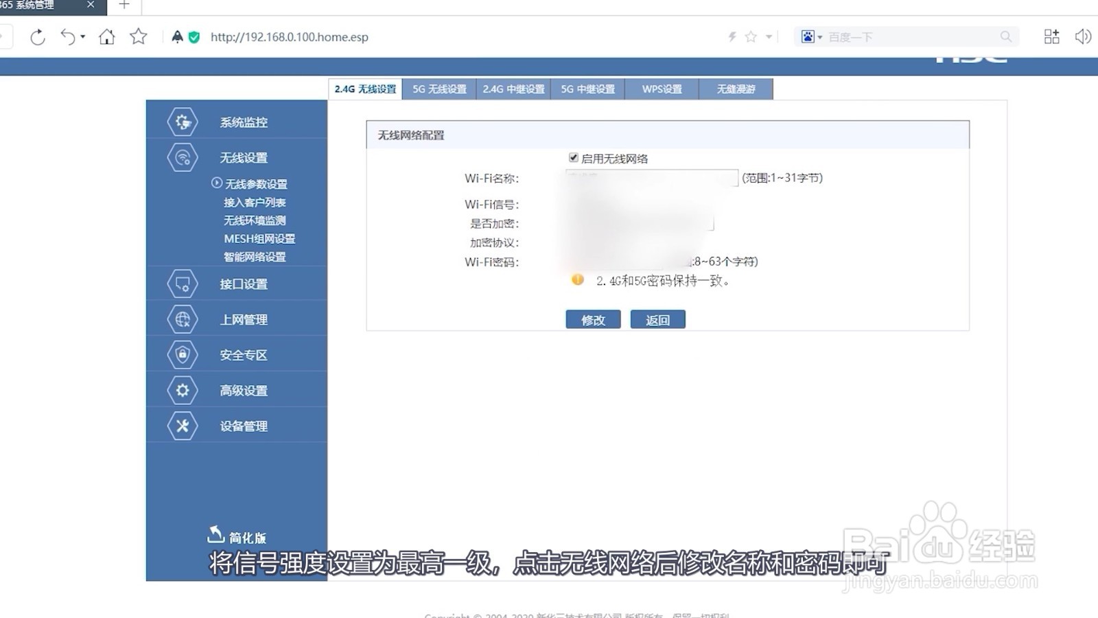The image size is (1098, 618).
Task: Click the 高级设置 gear icon
Action: click(x=183, y=390)
